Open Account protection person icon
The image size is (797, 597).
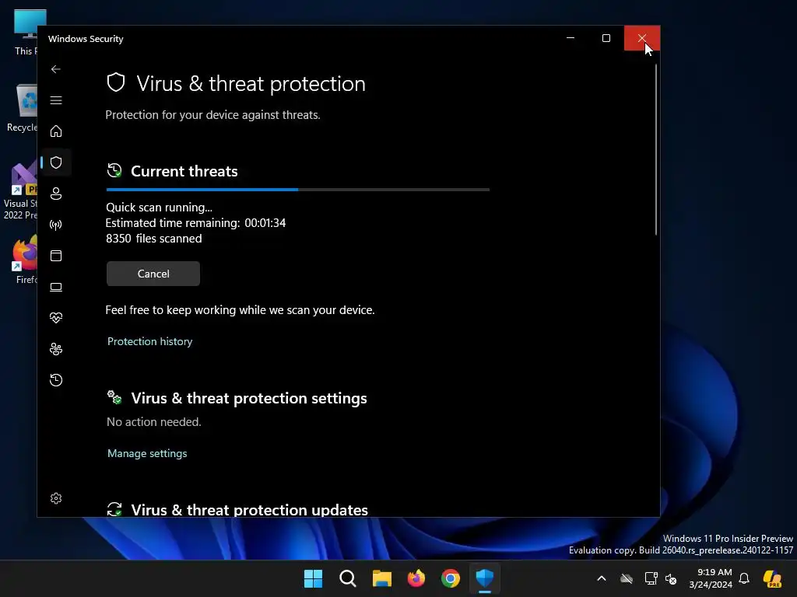coord(56,194)
